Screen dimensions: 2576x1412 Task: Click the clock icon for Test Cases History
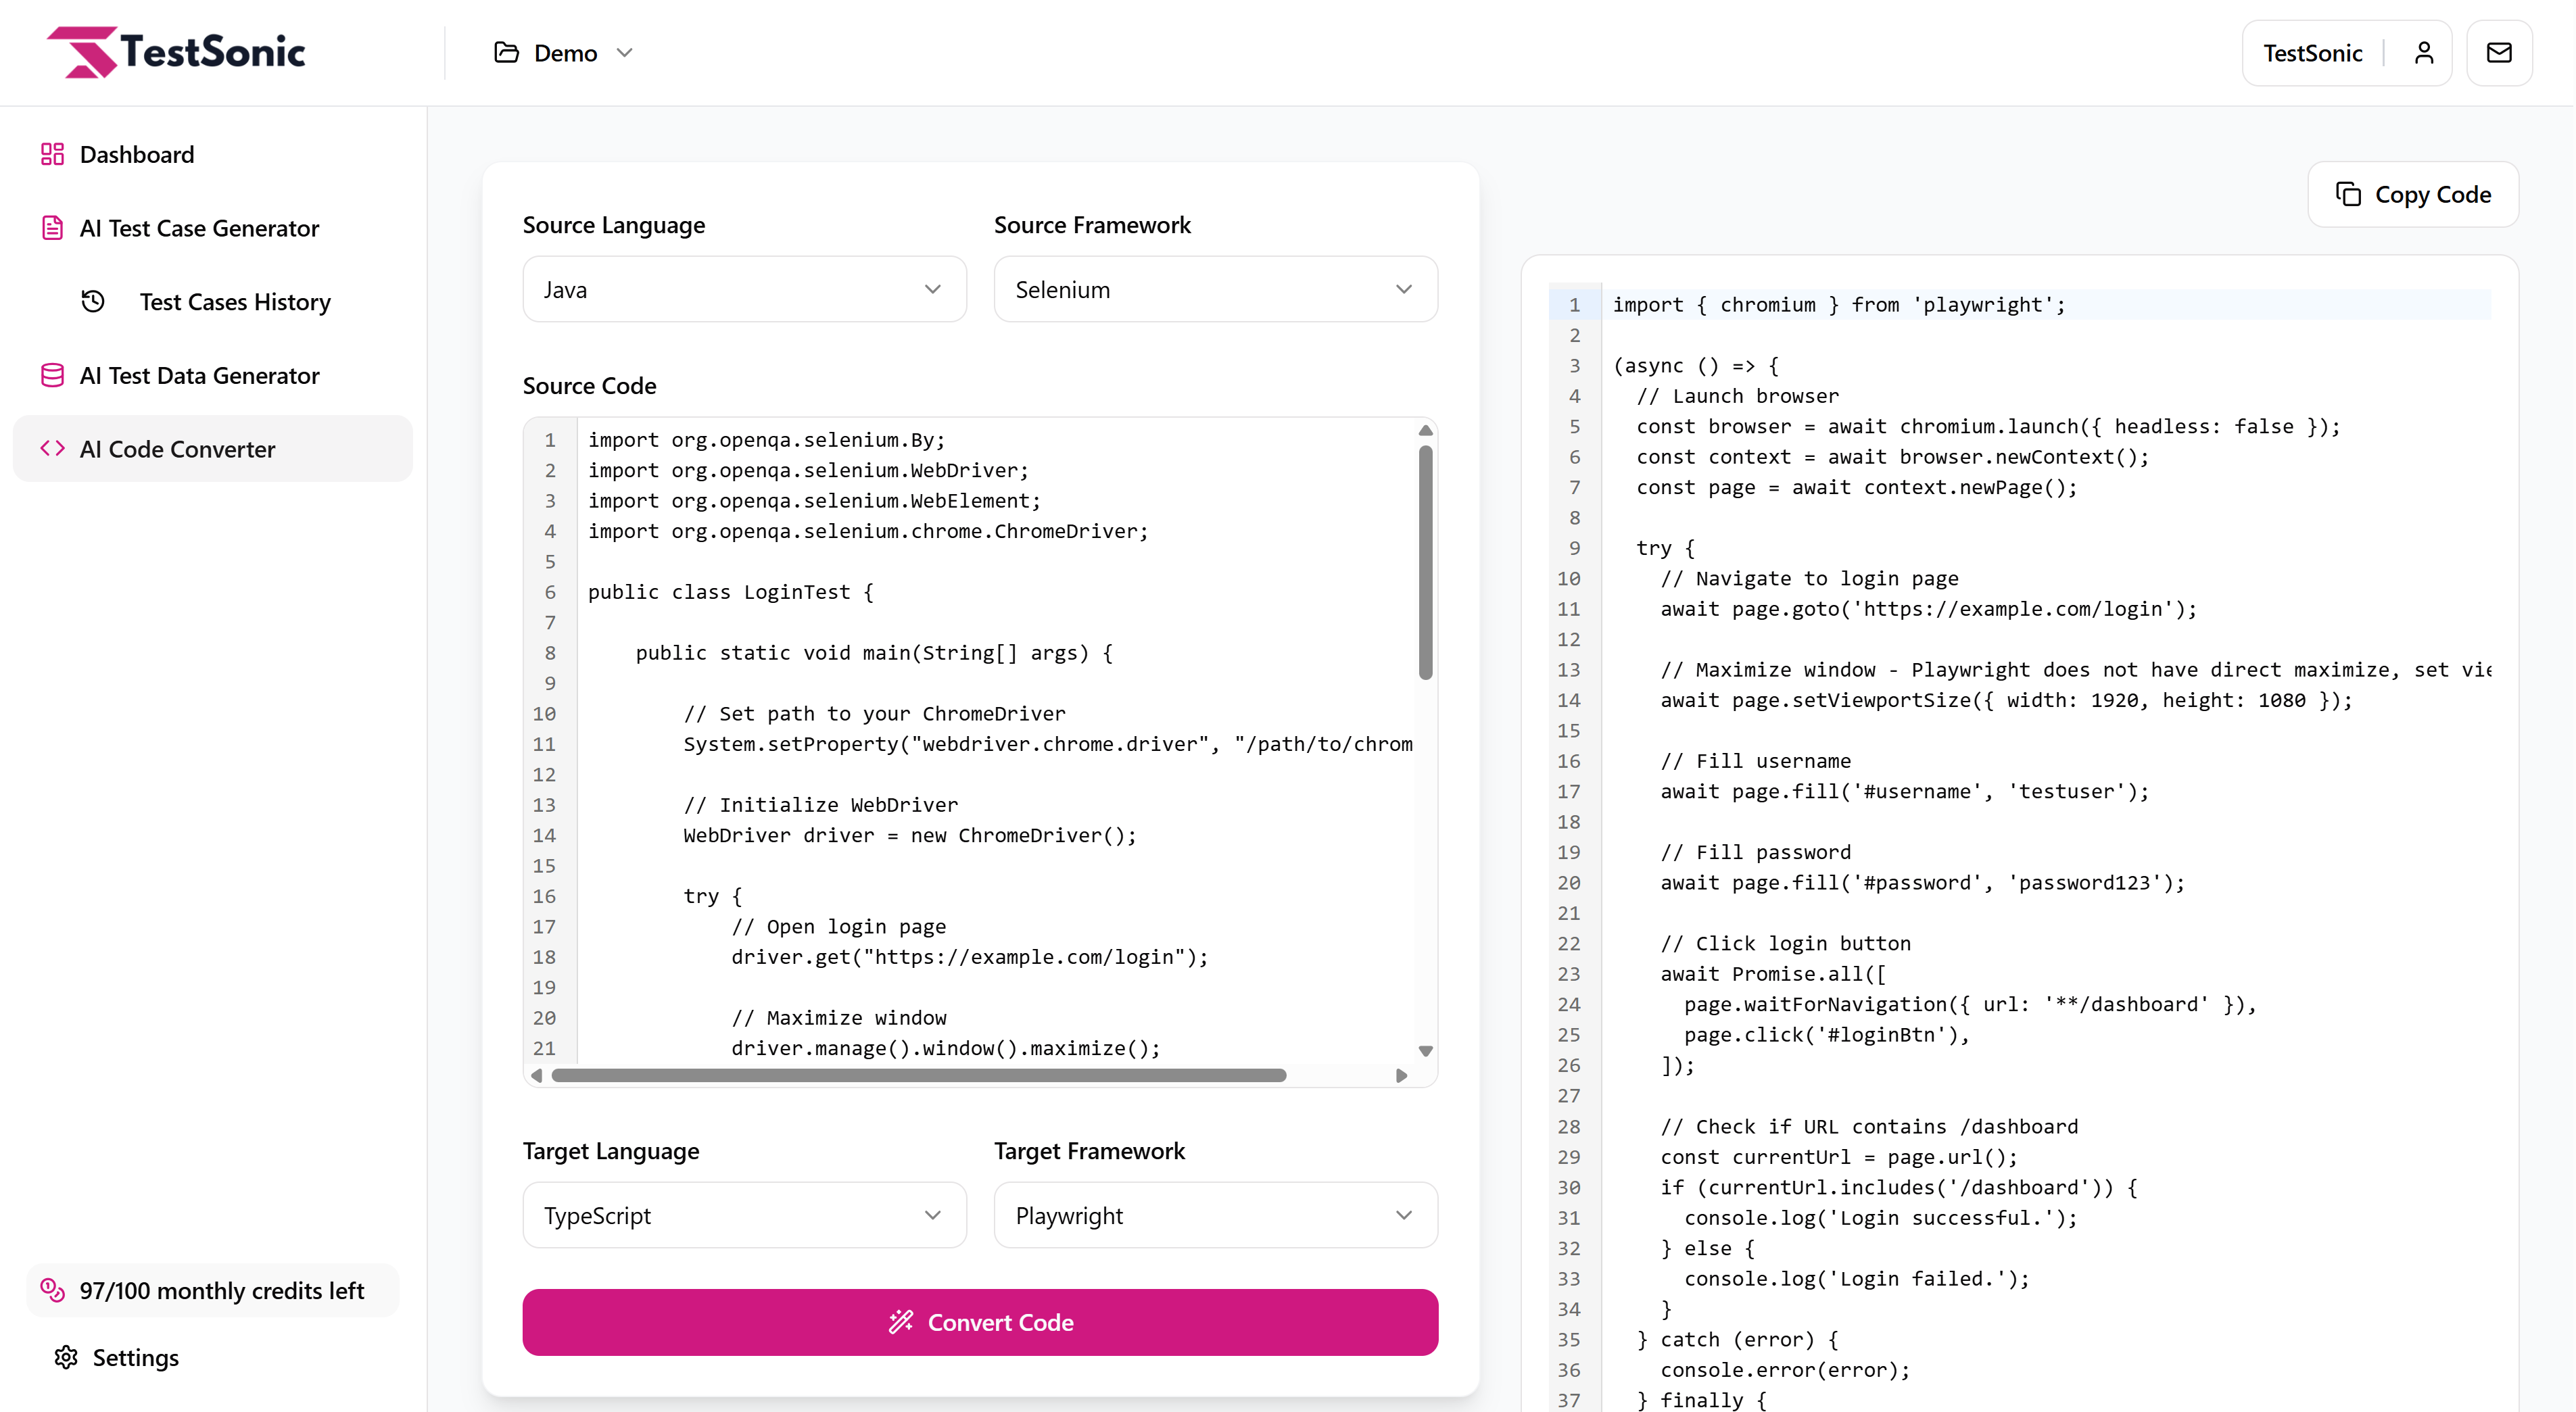93,301
